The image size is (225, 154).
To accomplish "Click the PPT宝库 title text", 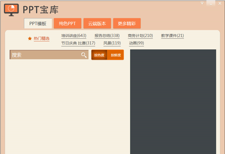I will click(41, 10).
